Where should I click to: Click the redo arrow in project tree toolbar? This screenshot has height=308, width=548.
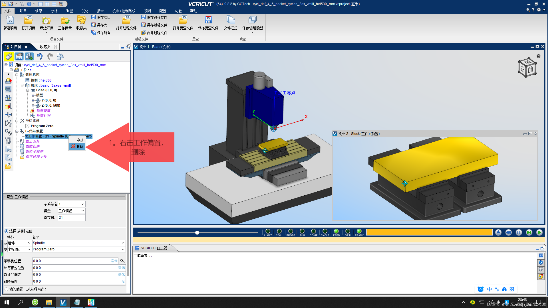click(50, 56)
